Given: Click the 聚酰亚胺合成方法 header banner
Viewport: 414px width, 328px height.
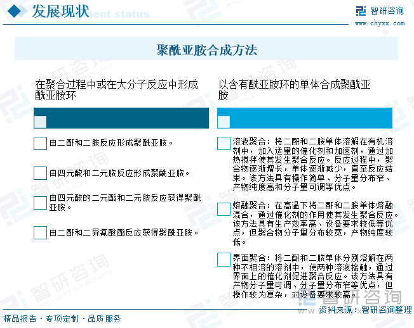Looking at the screenshot, I should point(206,49).
